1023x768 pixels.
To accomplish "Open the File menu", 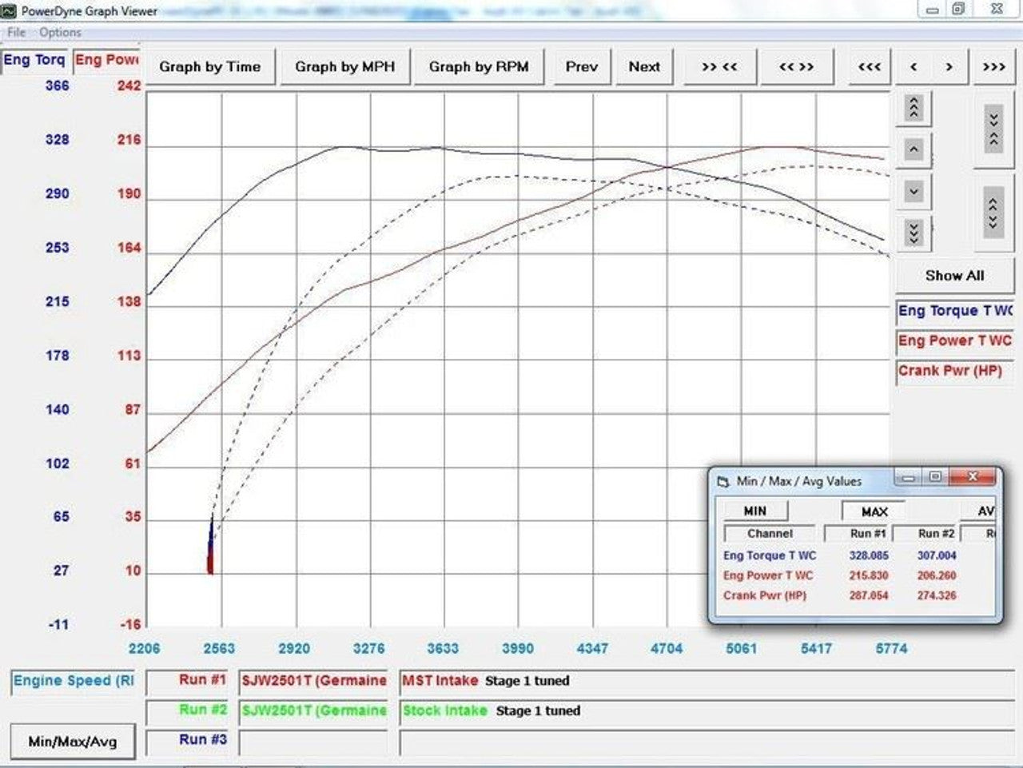I will point(15,32).
